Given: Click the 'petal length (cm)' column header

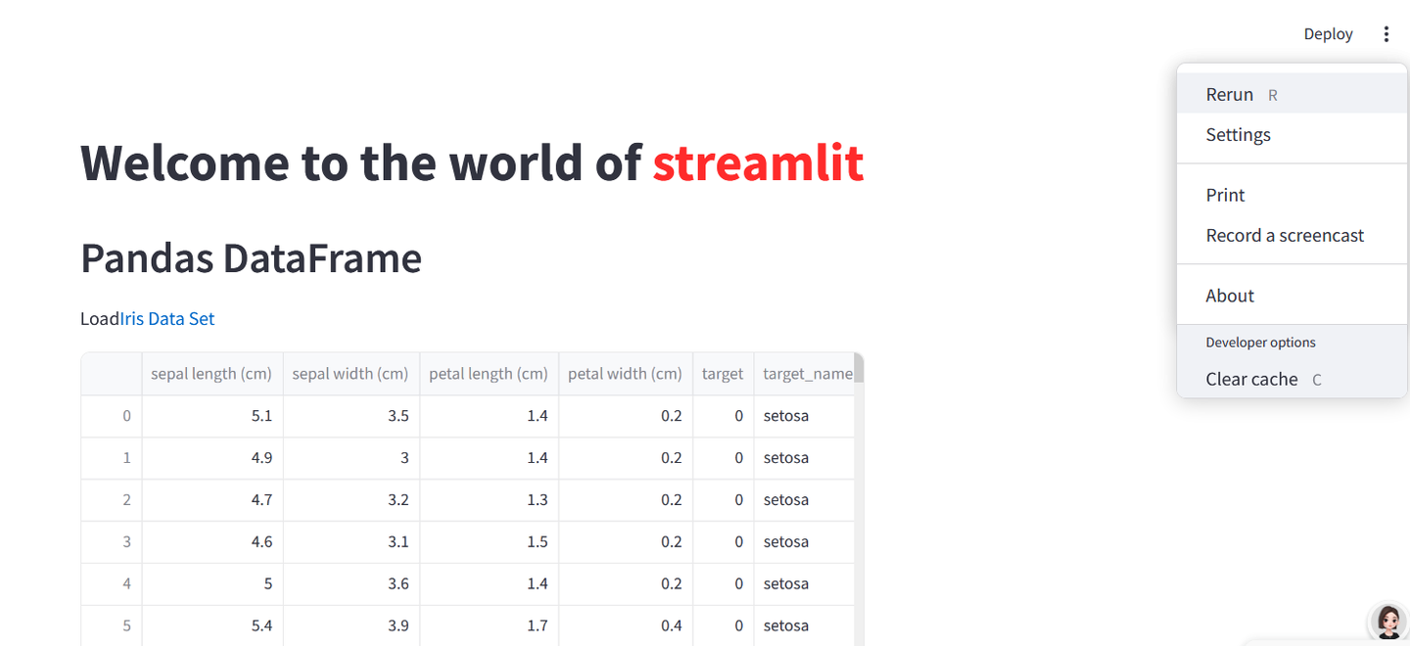Looking at the screenshot, I should pos(488,373).
